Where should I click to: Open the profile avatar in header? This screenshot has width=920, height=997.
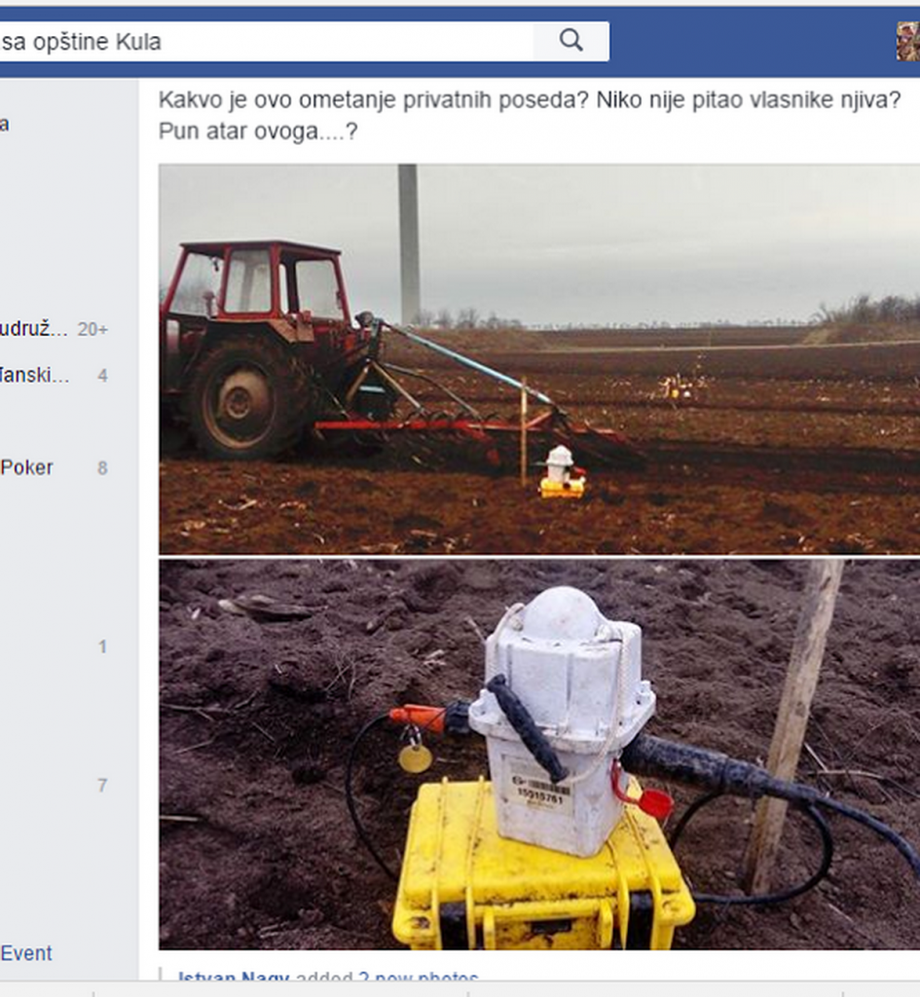(908, 41)
